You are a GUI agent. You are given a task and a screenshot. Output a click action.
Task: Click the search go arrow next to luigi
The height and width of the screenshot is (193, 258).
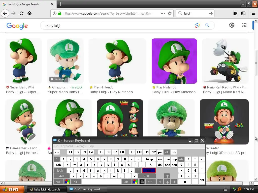pos(210,13)
